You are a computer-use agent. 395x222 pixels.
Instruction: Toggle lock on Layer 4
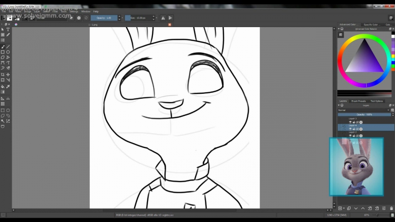pyautogui.click(x=354, y=129)
